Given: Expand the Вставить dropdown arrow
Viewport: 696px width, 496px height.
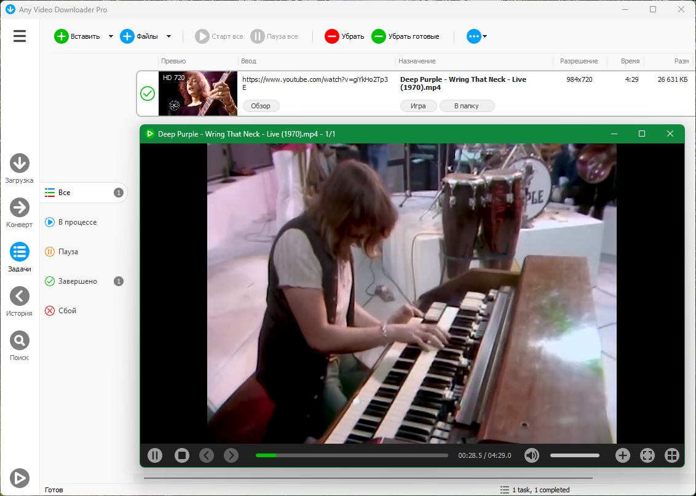Looking at the screenshot, I should (111, 36).
